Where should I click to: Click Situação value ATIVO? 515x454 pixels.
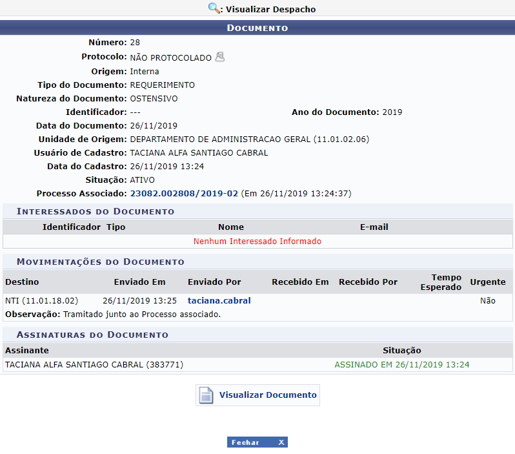[142, 180]
